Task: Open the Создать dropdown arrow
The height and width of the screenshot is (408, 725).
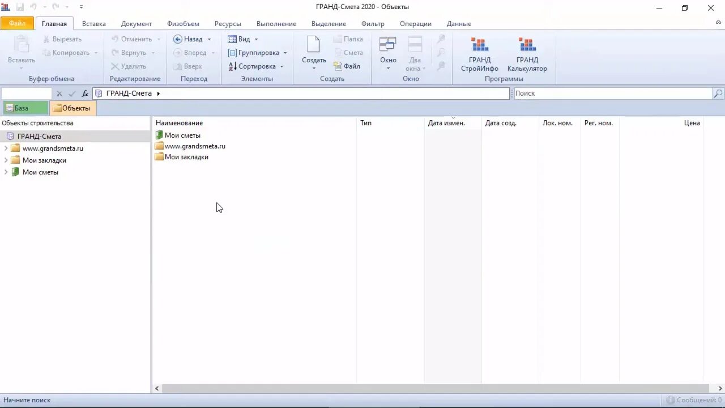Action: pyautogui.click(x=314, y=69)
